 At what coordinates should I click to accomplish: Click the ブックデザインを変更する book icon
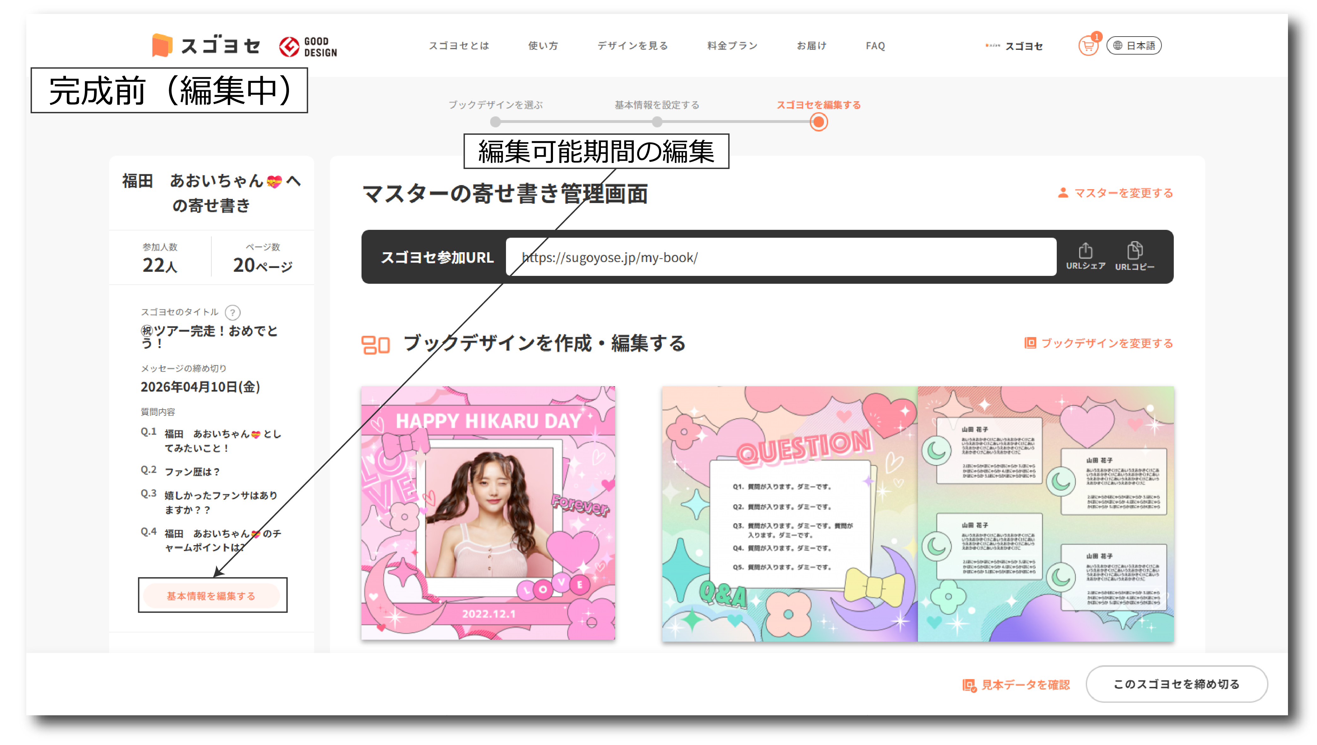(x=1030, y=343)
